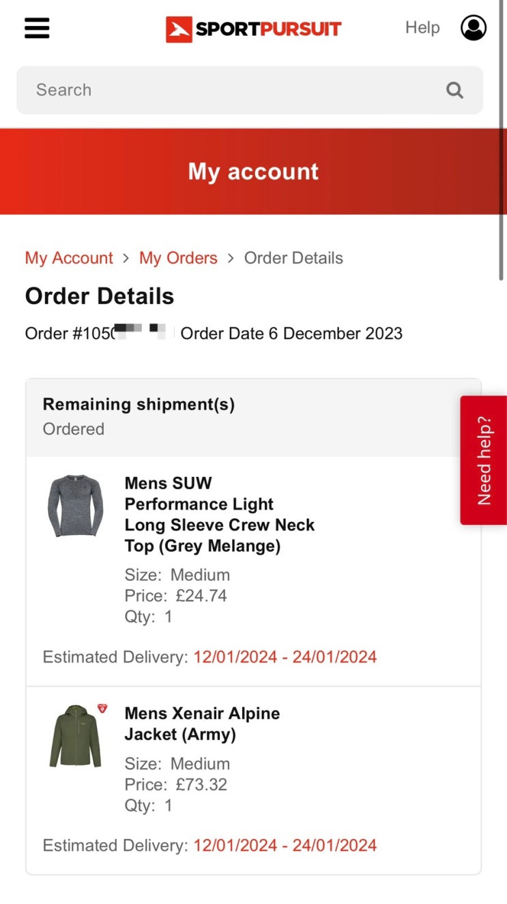Screen dimensions: 507x904
Task: Click the Order Details breadcrumb text
Action: [293, 258]
